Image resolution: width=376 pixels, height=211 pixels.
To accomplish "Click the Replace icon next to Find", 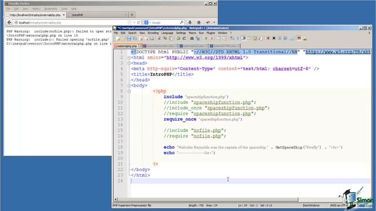I will 198,39.
